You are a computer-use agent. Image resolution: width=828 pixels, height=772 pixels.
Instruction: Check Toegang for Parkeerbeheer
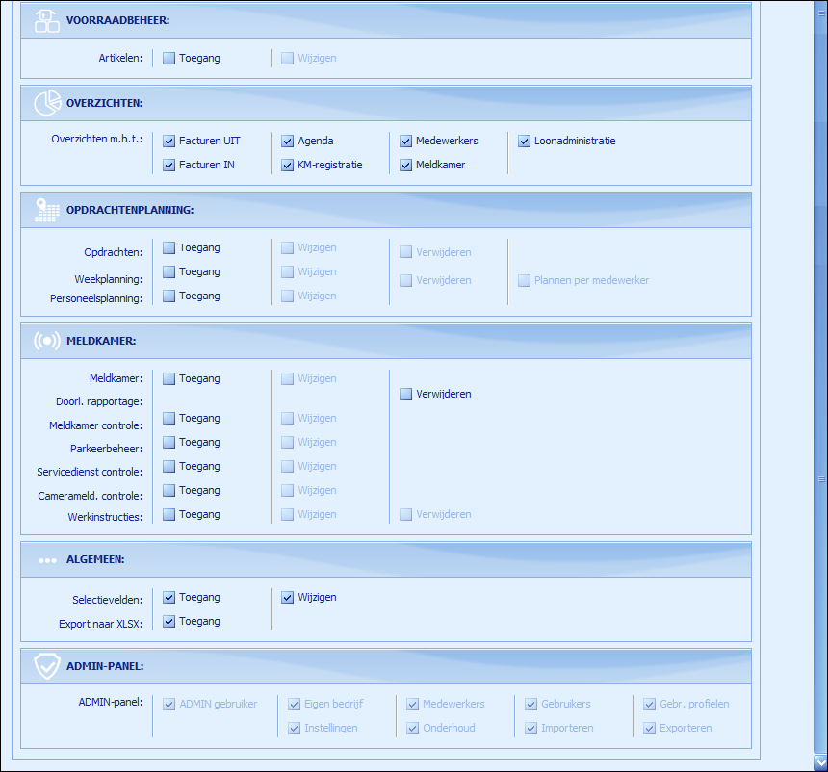coord(169,442)
